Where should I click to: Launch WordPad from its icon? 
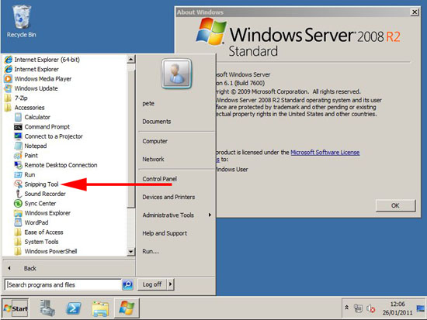(19, 222)
